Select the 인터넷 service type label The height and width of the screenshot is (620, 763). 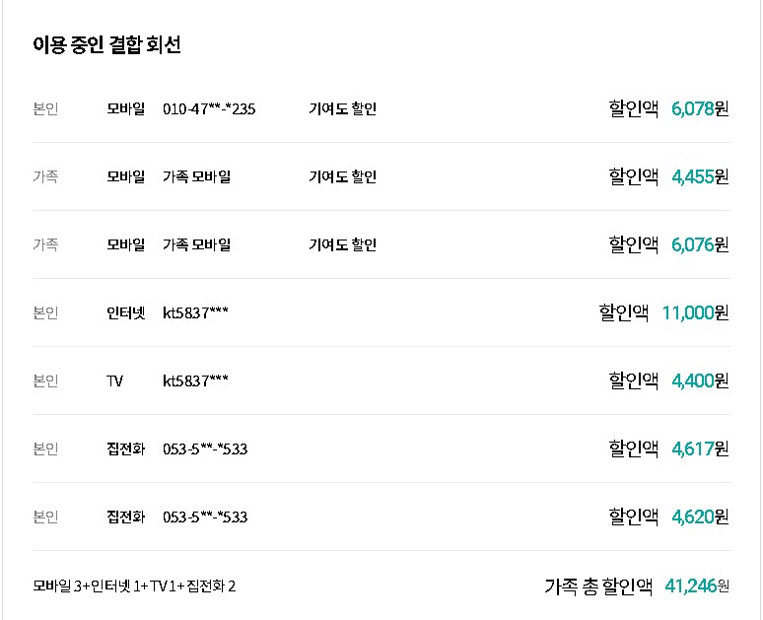pyautogui.click(x=125, y=313)
